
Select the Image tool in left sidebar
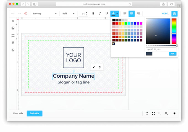point(13,28)
